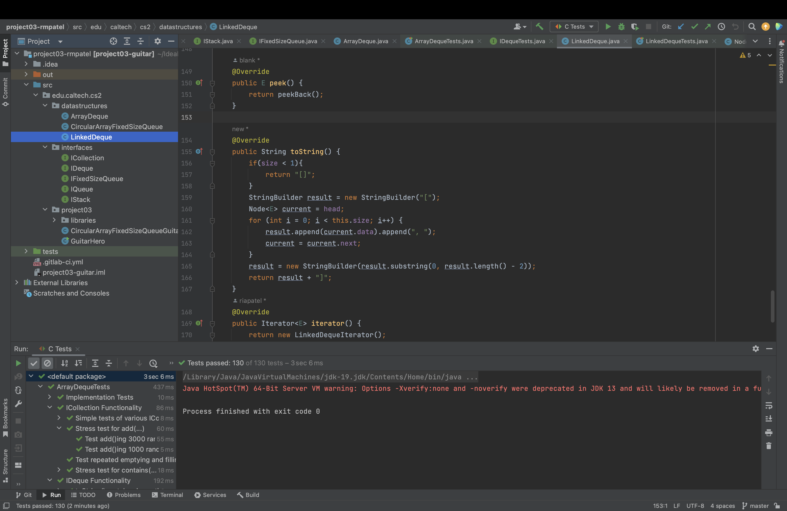This screenshot has height=511, width=787.
Task: Expand the tests folder in project tree
Action: 26,251
